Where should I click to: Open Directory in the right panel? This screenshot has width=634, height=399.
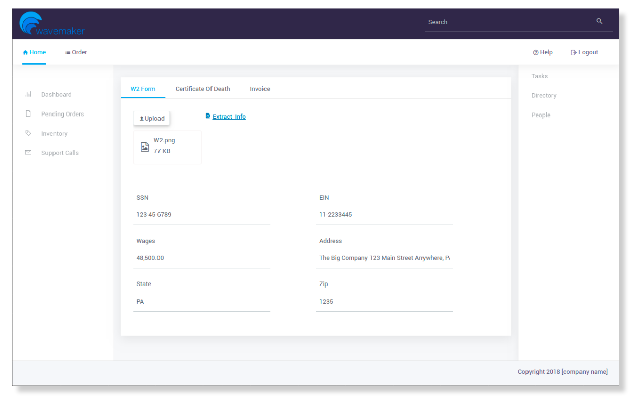[544, 95]
